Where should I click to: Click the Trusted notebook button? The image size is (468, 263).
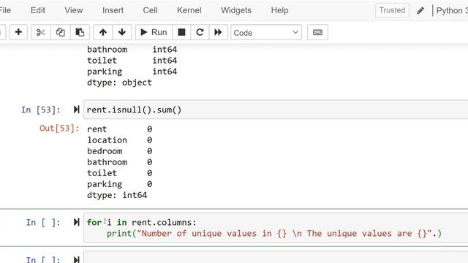point(392,10)
